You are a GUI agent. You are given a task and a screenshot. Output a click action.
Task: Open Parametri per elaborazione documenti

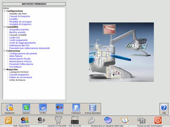[29, 48]
